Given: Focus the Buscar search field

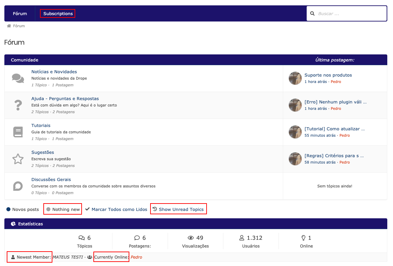Looking at the screenshot, I should point(349,13).
